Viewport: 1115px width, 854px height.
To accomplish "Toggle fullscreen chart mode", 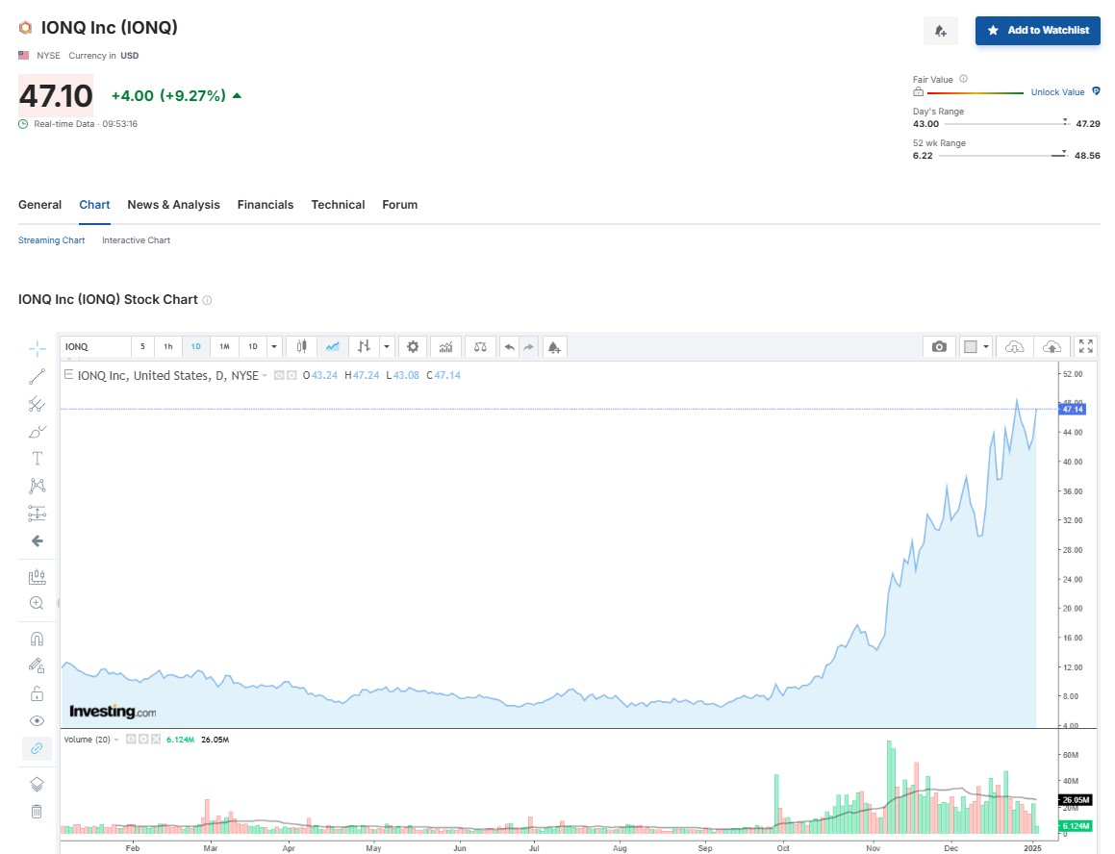I will (1086, 346).
